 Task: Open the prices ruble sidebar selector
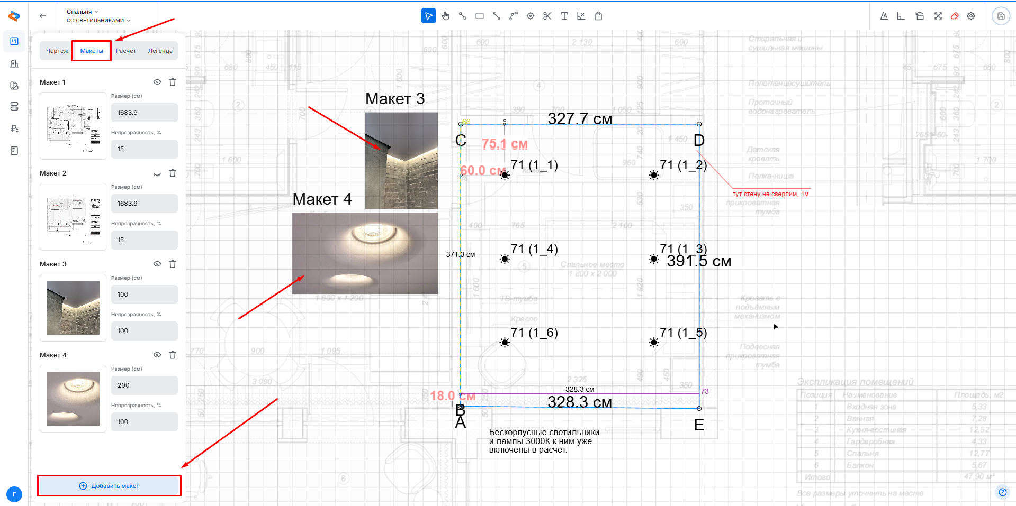tap(14, 128)
